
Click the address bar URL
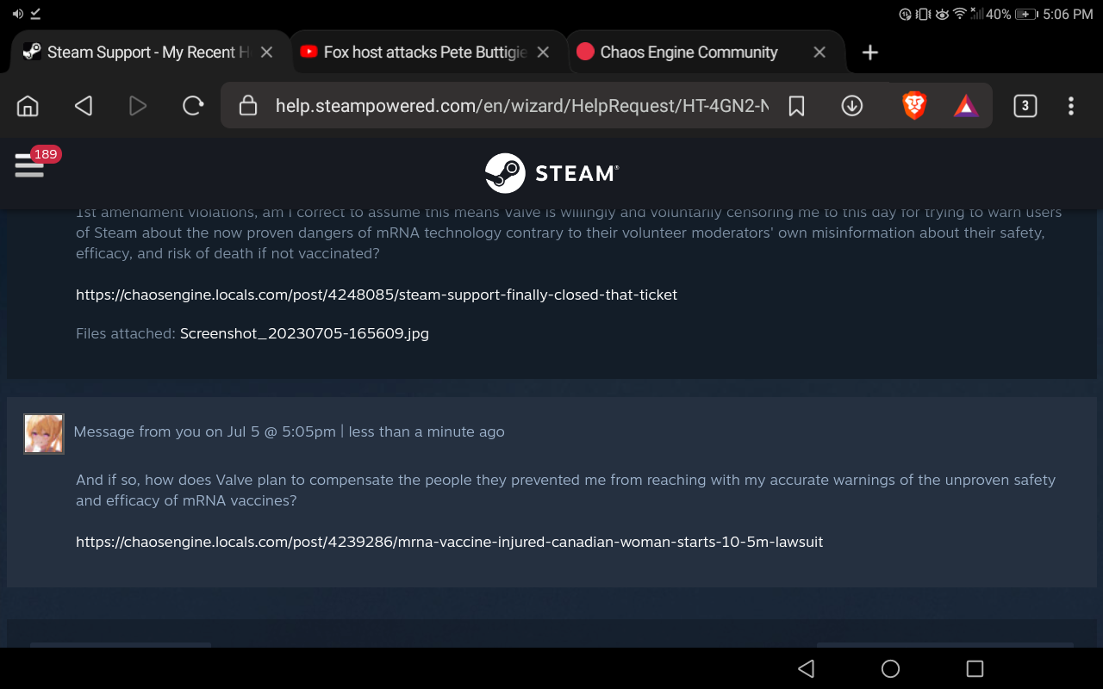pyautogui.click(x=522, y=106)
